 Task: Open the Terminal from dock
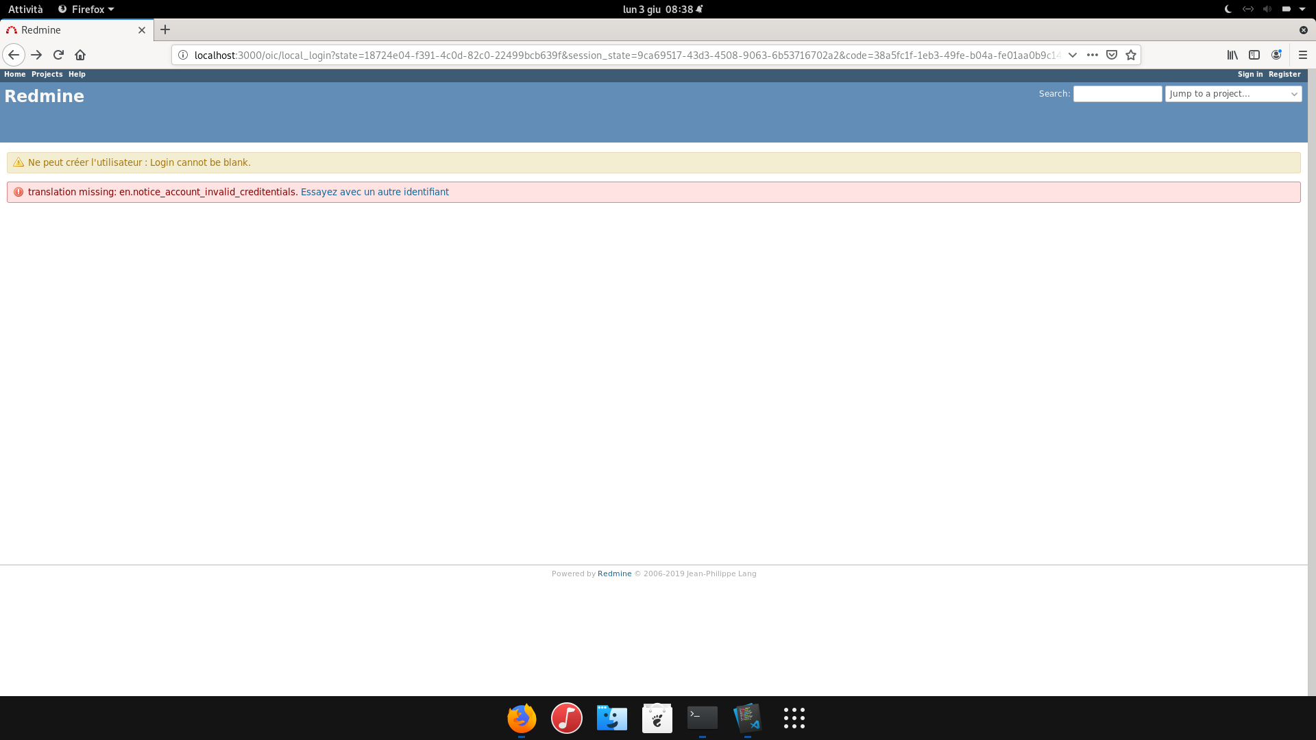click(703, 718)
